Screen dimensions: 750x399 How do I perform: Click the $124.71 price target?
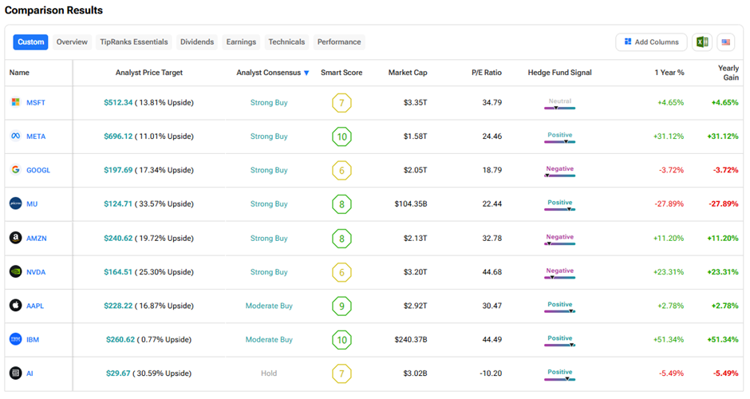point(118,203)
